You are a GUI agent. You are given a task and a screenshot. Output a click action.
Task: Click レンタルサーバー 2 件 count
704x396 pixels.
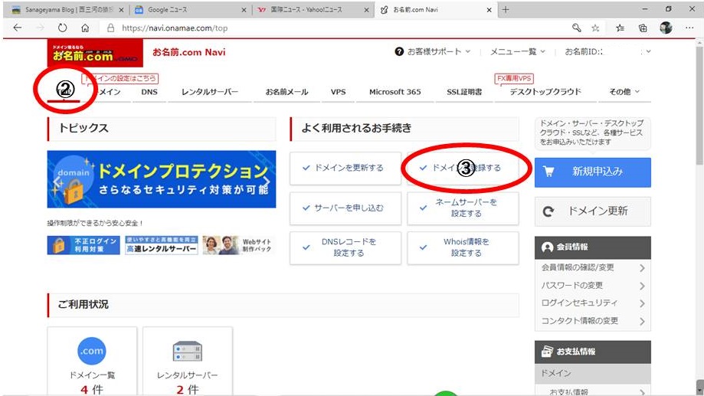[187, 389]
